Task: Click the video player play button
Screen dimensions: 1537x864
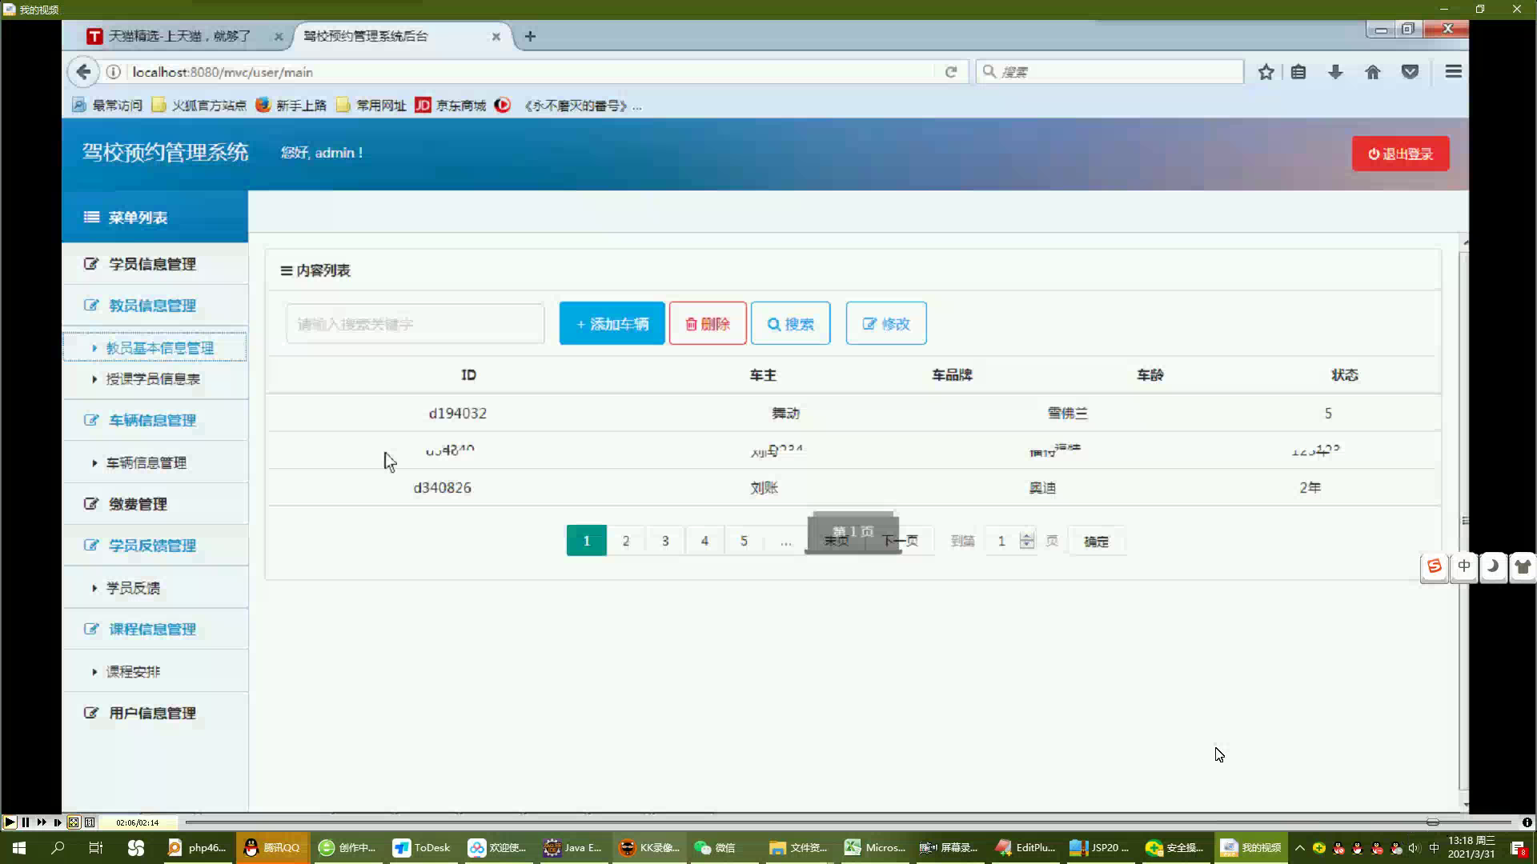Action: click(x=10, y=822)
